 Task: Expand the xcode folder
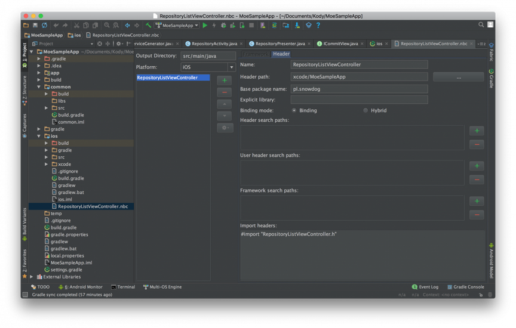pos(47,165)
